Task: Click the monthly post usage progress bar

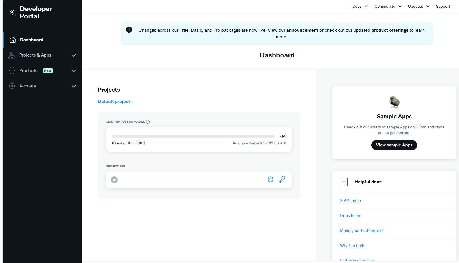Action: 193,137
